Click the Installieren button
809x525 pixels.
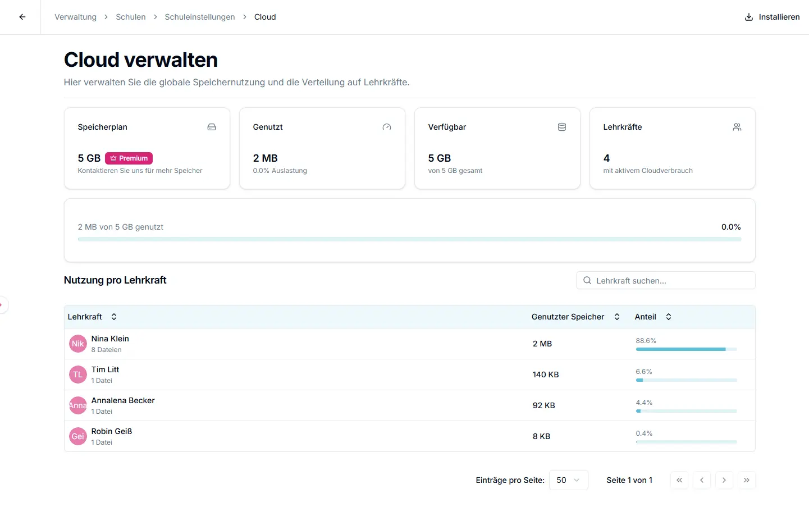click(x=772, y=17)
